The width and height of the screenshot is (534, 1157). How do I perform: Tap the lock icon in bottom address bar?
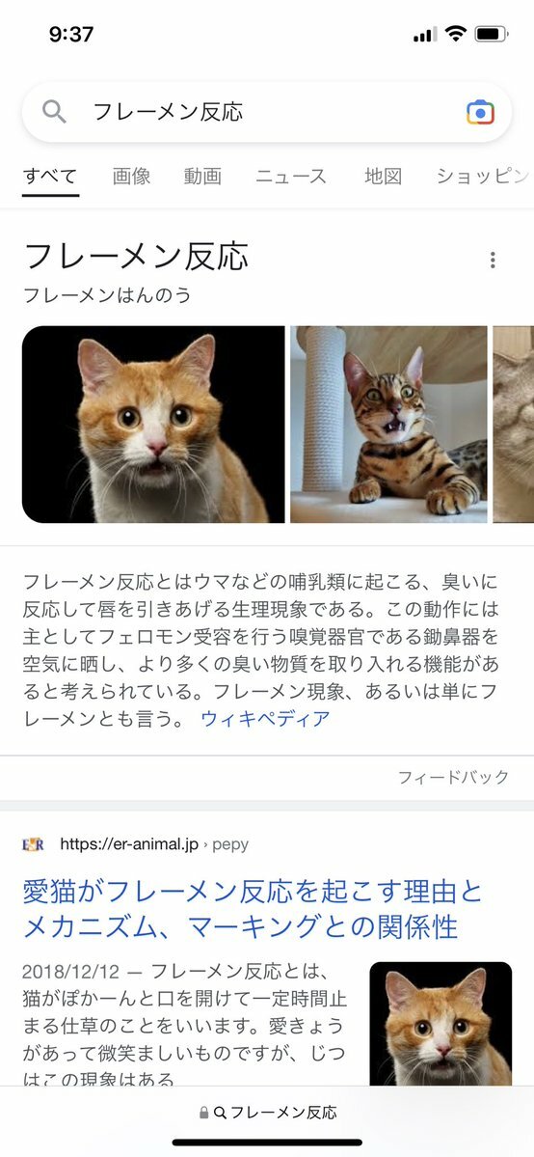204,1113
